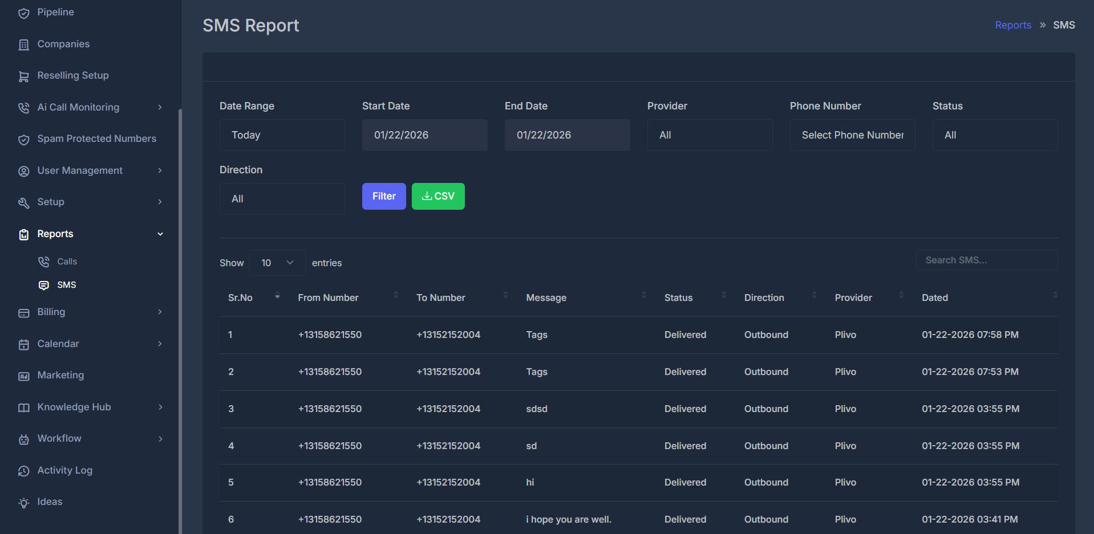Click the Marketing ad icon in sidebar

[x=23, y=376]
